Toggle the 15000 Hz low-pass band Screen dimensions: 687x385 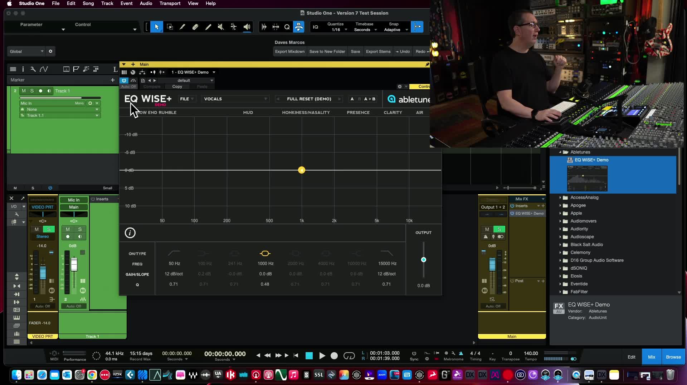click(386, 253)
